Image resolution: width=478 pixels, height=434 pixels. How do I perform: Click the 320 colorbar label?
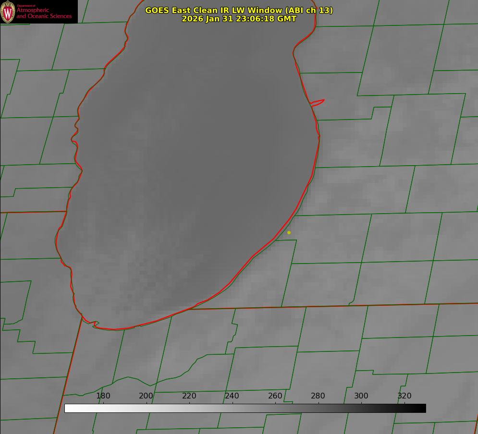[x=404, y=396]
